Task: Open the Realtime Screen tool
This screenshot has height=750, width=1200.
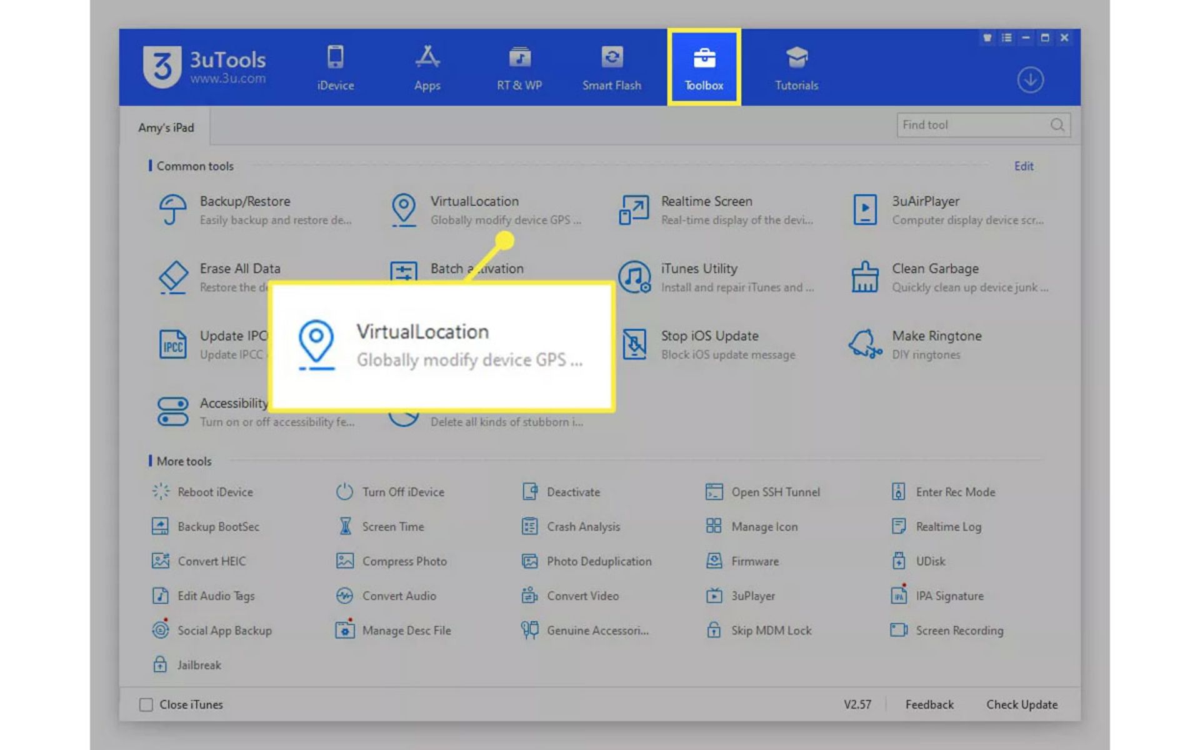Action: 716,210
